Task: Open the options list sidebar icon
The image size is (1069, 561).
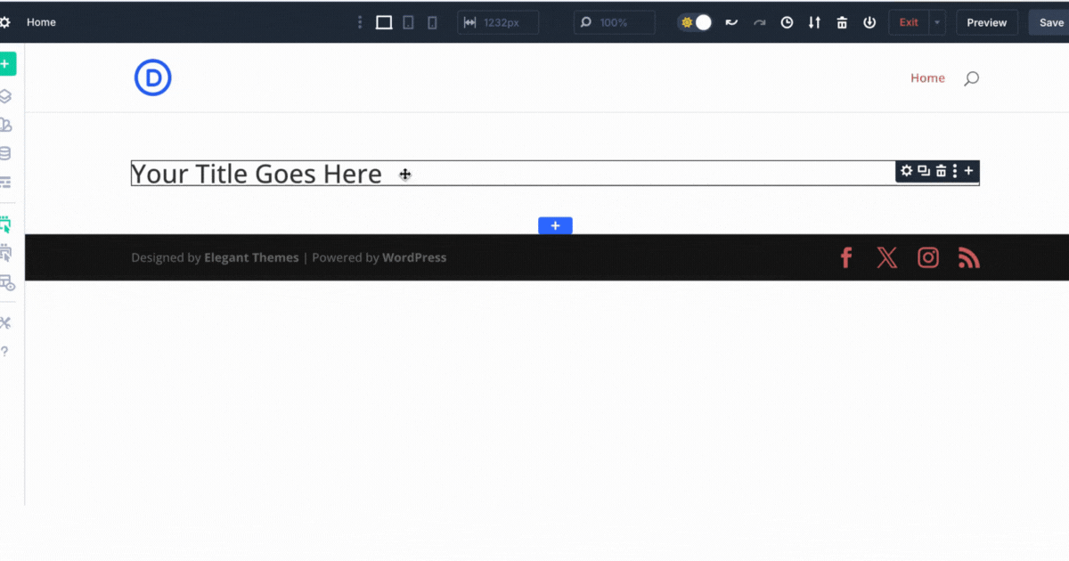Action: (x=5, y=182)
